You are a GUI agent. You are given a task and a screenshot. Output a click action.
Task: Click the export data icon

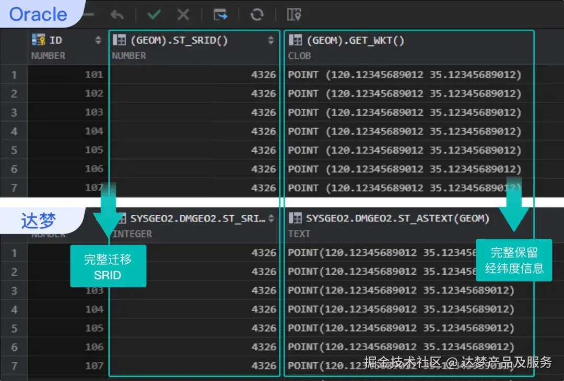coord(220,15)
